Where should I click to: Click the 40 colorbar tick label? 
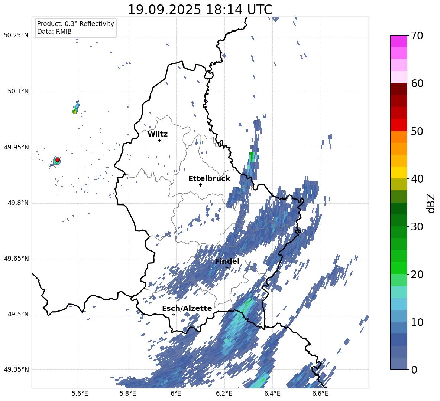[417, 179]
